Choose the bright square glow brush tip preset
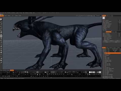121x91 pixels. [x=100, y=72]
